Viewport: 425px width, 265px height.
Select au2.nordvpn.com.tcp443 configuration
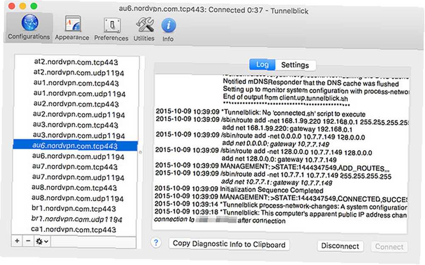click(x=76, y=104)
